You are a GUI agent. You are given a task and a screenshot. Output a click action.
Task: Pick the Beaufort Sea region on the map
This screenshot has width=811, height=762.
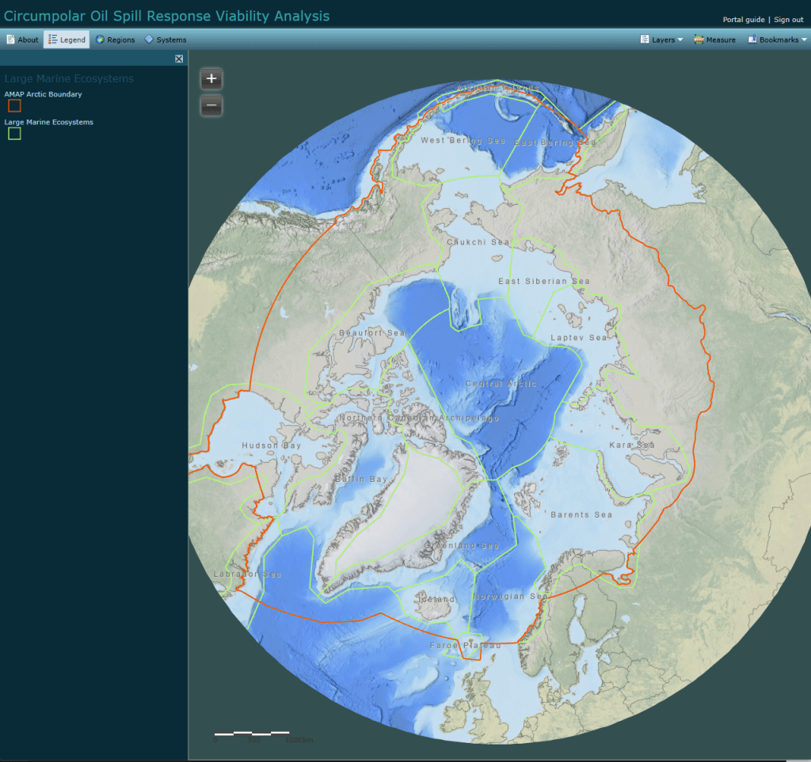(x=371, y=333)
